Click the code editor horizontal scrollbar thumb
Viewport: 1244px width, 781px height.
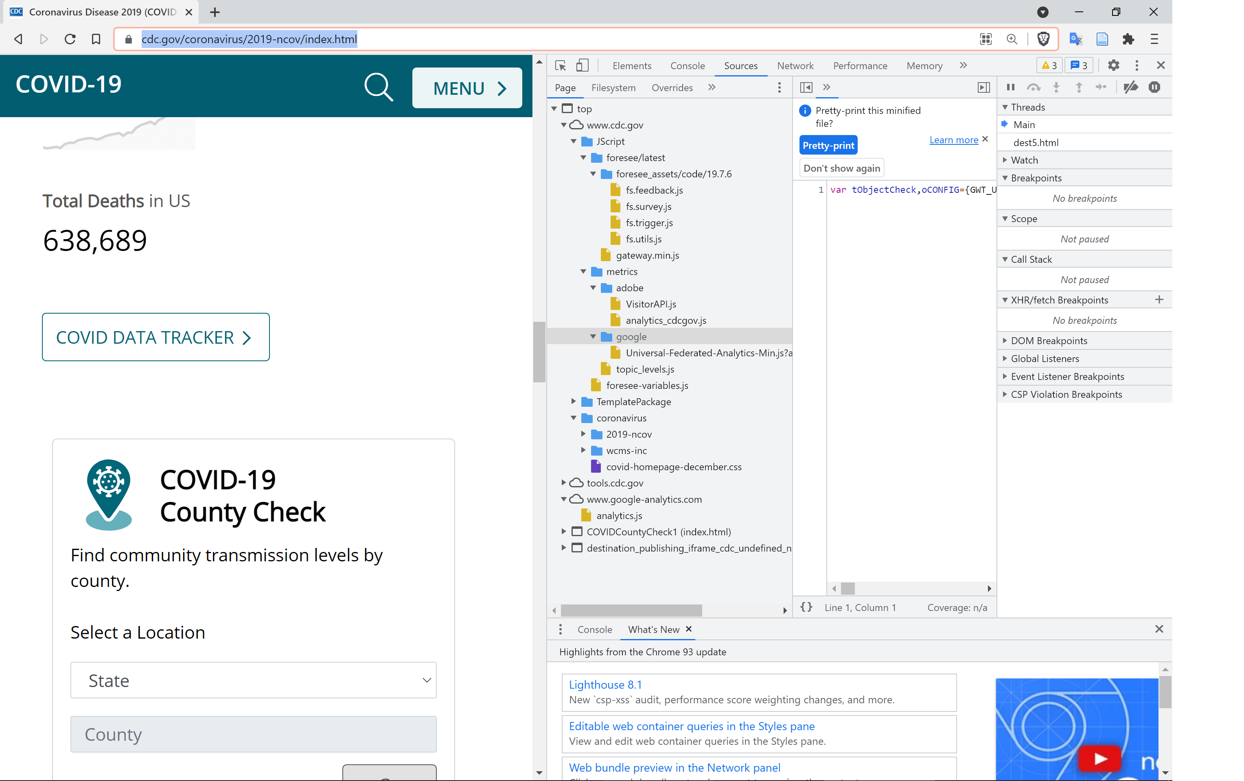(847, 589)
